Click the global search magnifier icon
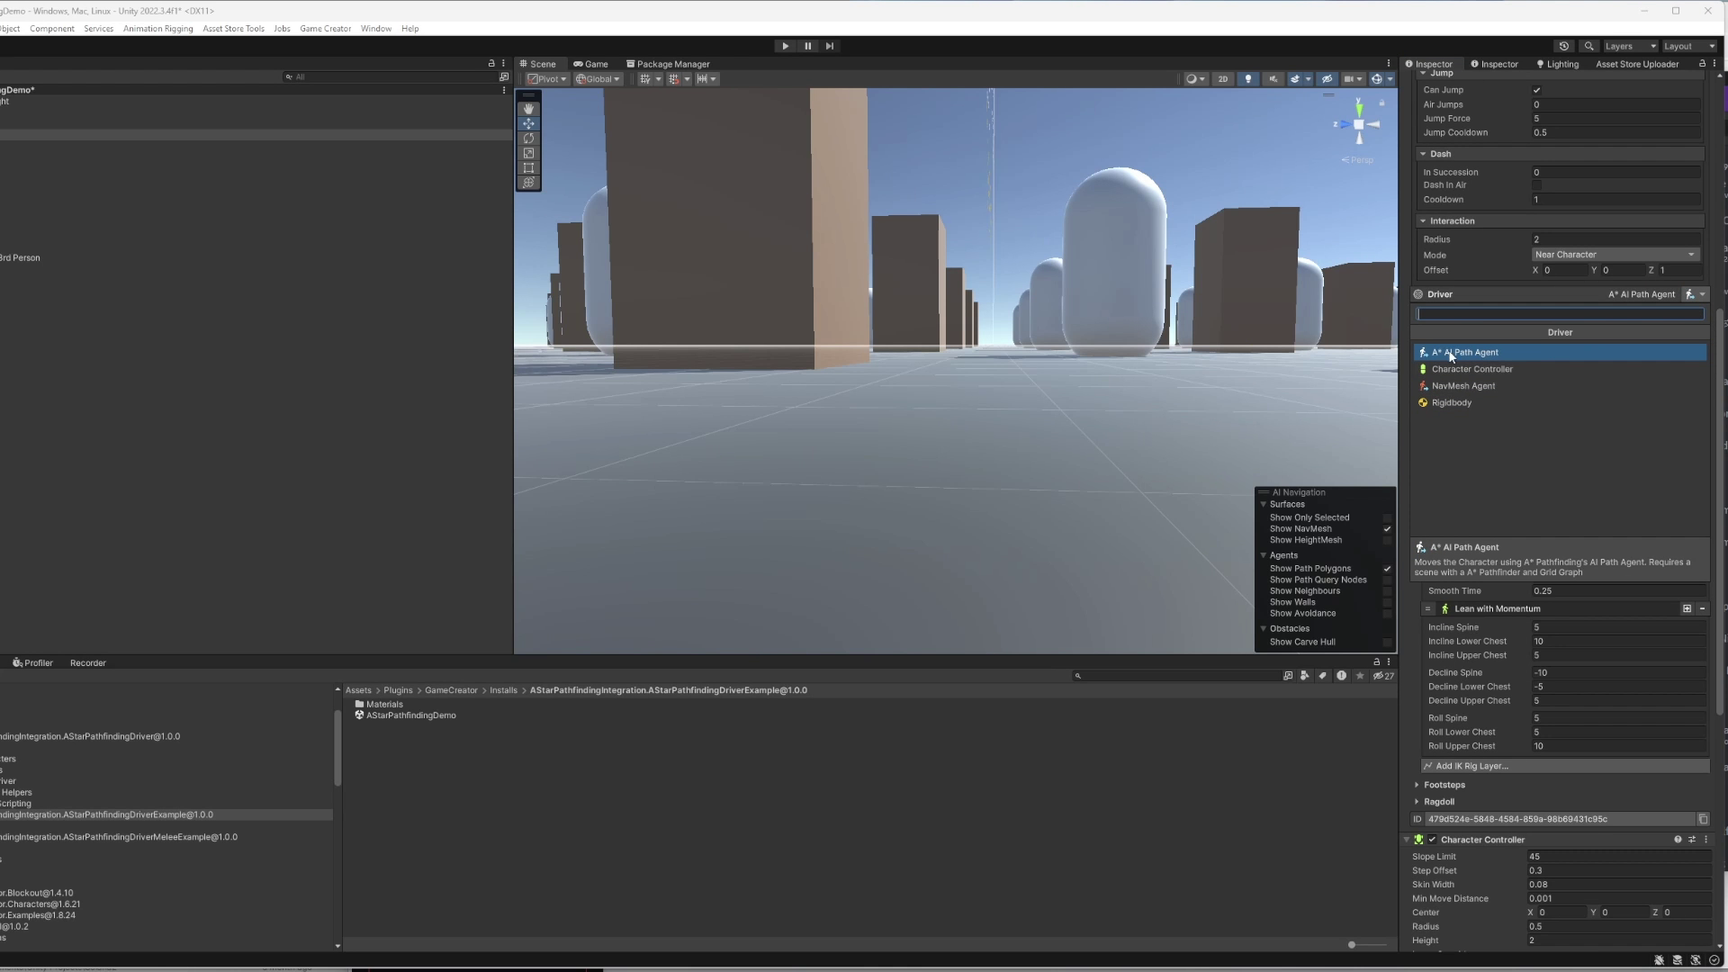The height and width of the screenshot is (972, 1728). [1589, 46]
